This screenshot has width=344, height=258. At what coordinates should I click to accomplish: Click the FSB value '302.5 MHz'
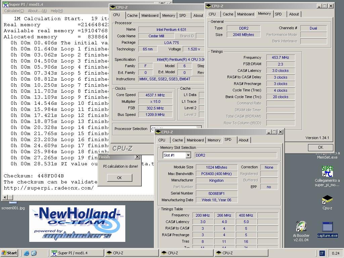pos(155,108)
